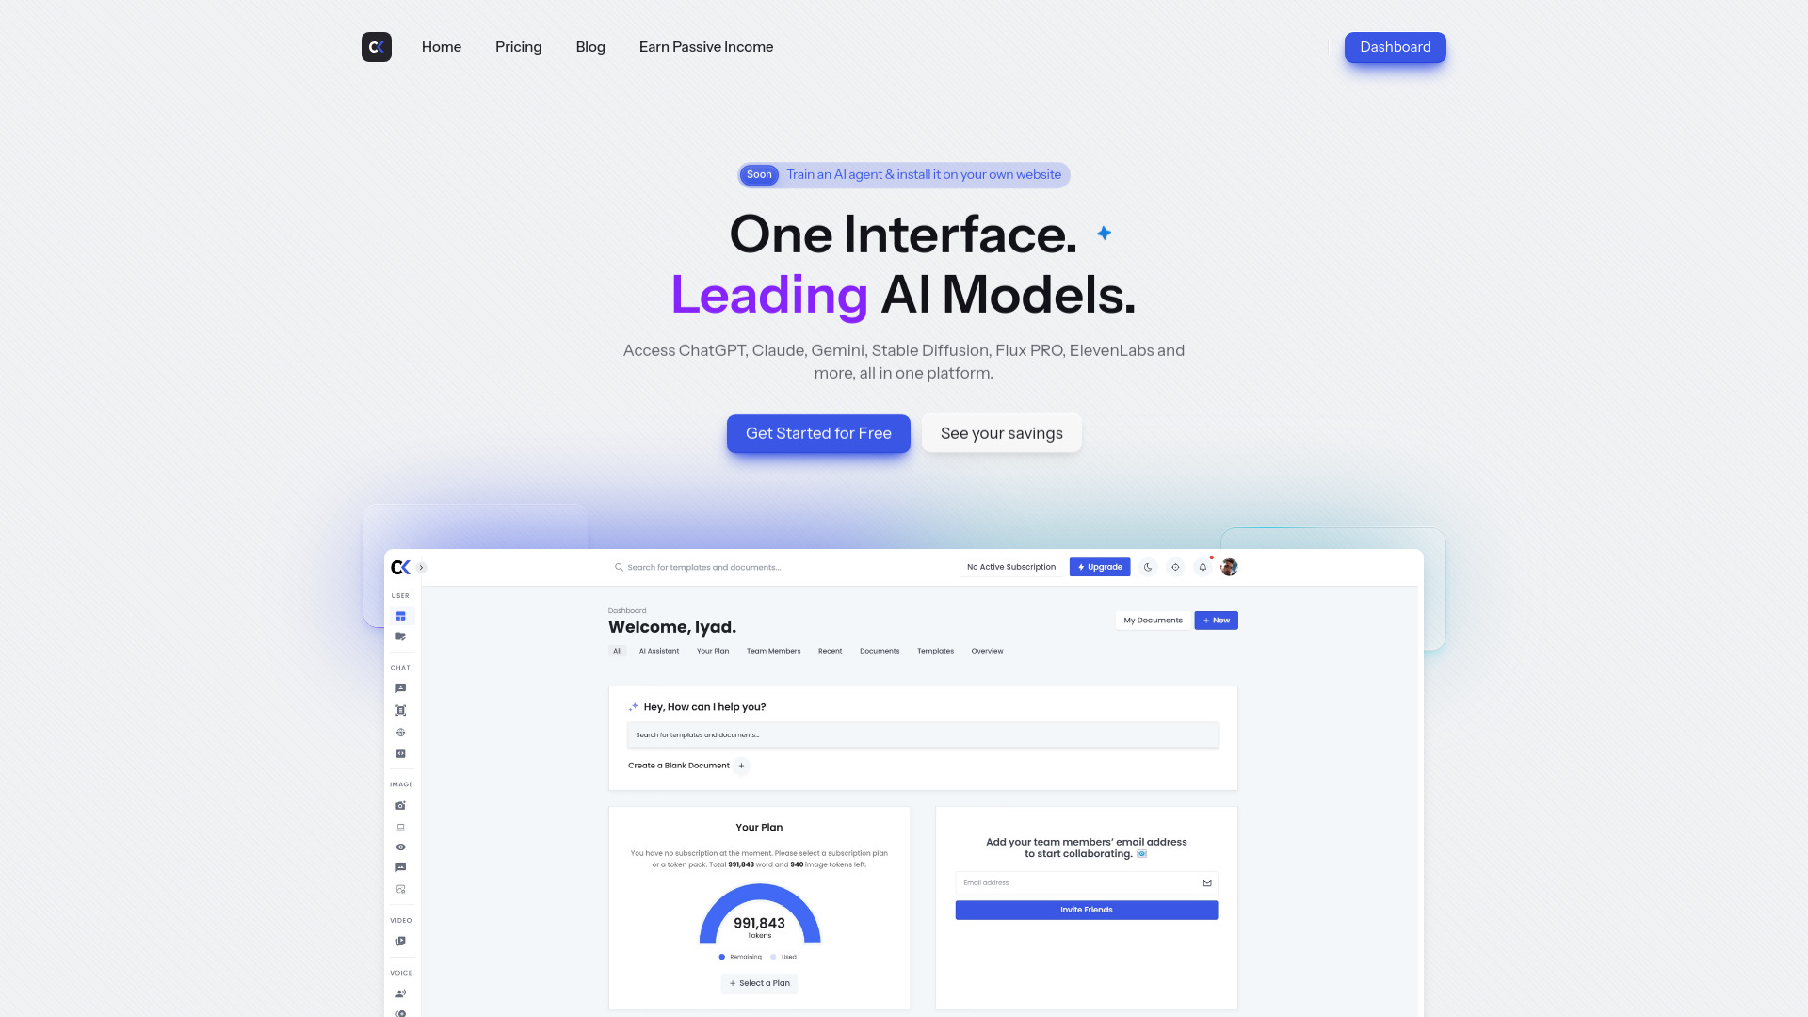The height and width of the screenshot is (1017, 1808).
Task: Expand the Your Plan subscription options
Action: [x=759, y=983]
